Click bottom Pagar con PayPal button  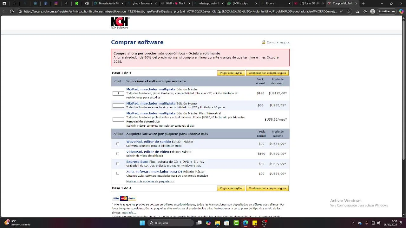[231, 188]
